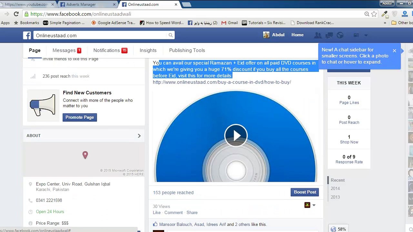Go to Home in Facebook header
Image resolution: width=413 pixels, height=232 pixels.
click(x=297, y=35)
